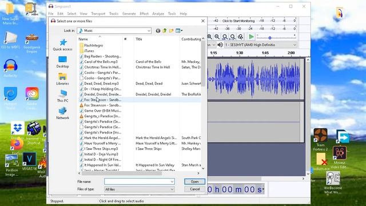Open VEGAS 16 desktop shortcut
This screenshot has height=206, width=366.
tap(29, 161)
